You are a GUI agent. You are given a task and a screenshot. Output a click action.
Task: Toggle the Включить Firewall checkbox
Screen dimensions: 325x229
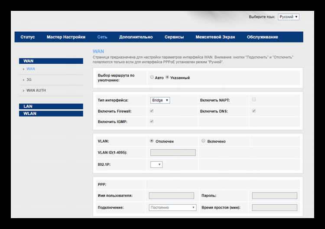tap(152, 111)
